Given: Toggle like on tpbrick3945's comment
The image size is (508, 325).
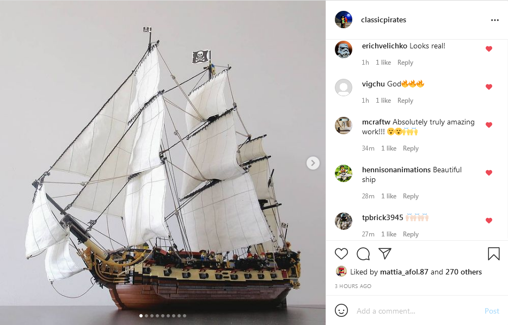Looking at the screenshot, I should (489, 221).
